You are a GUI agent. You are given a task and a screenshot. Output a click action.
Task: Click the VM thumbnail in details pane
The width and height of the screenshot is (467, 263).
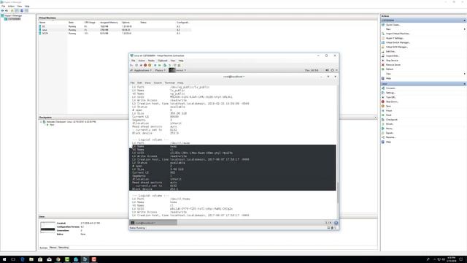(x=47, y=227)
